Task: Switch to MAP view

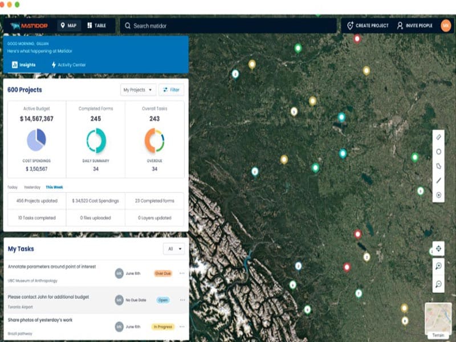Action: [x=68, y=26]
